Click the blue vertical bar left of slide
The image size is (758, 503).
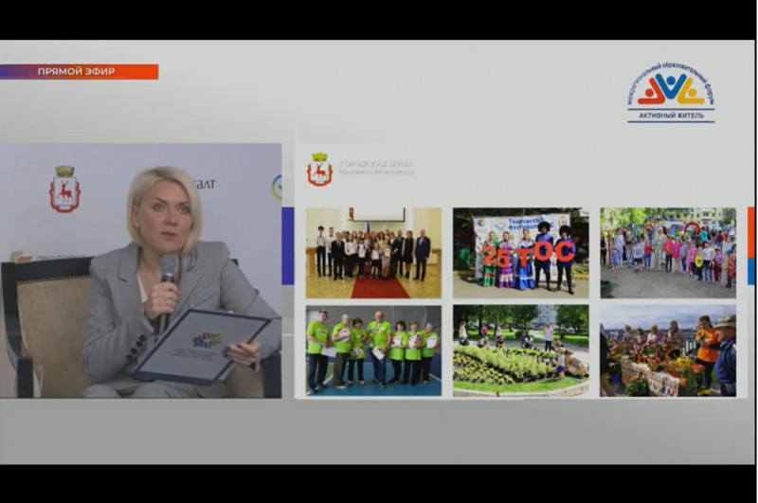pos(288,245)
